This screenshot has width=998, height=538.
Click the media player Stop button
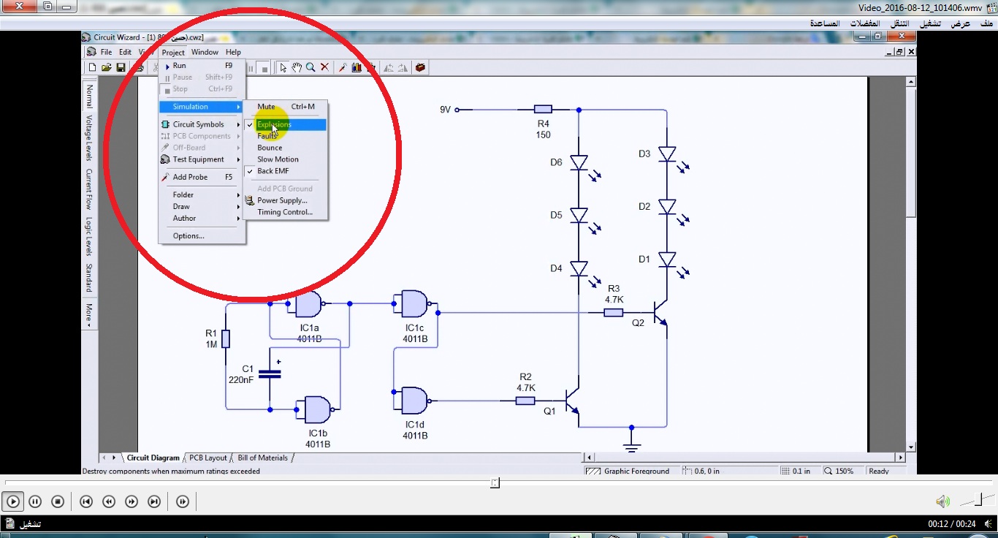(58, 501)
